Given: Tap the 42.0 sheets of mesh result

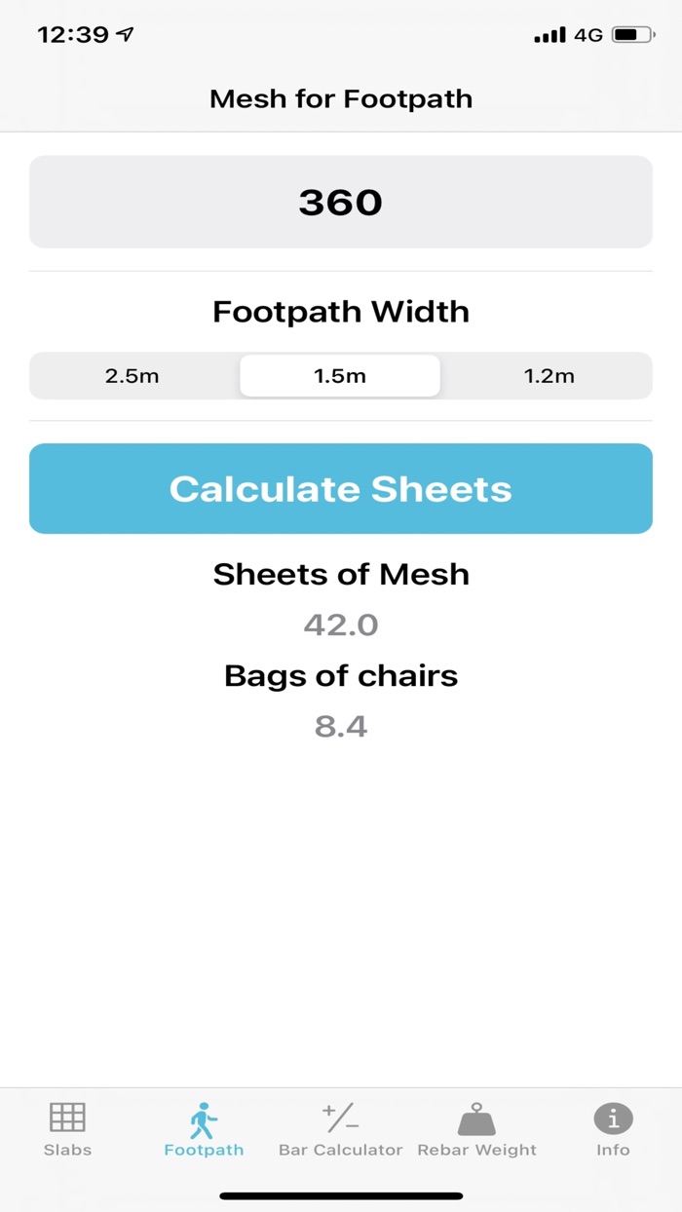Looking at the screenshot, I should pyautogui.click(x=341, y=625).
